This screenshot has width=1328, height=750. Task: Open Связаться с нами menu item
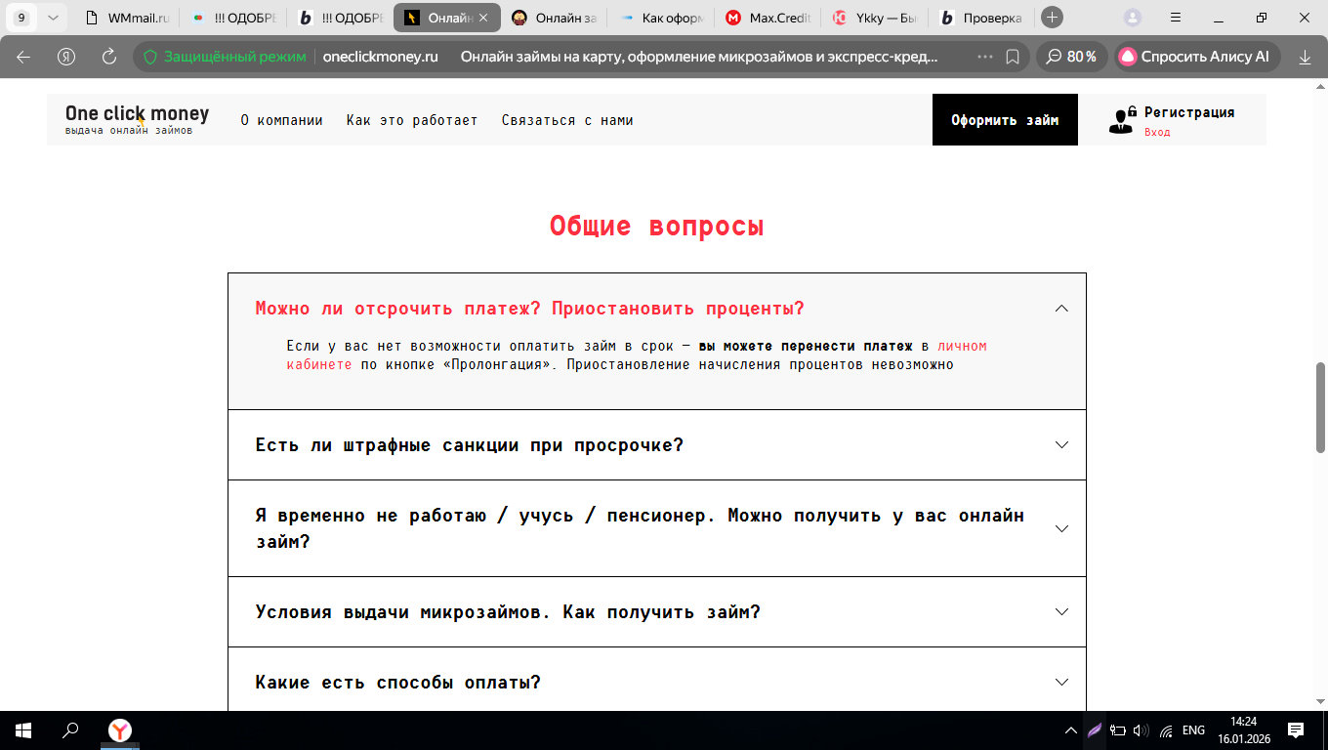[567, 120]
